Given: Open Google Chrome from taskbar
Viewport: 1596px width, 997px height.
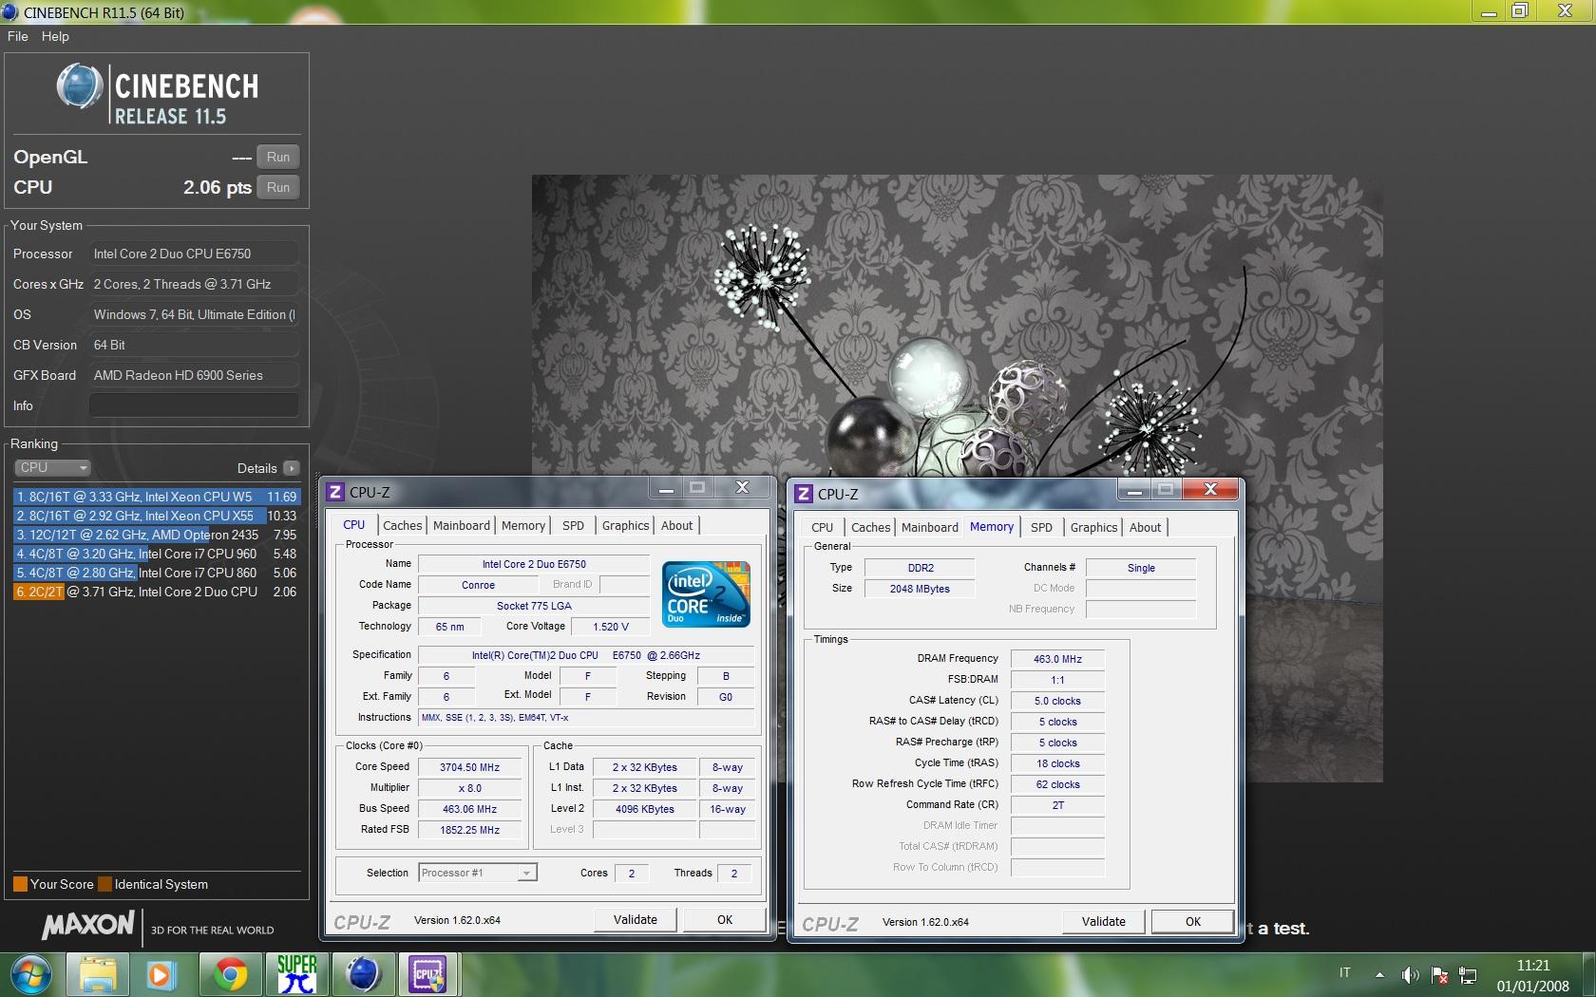Looking at the screenshot, I should [230, 974].
